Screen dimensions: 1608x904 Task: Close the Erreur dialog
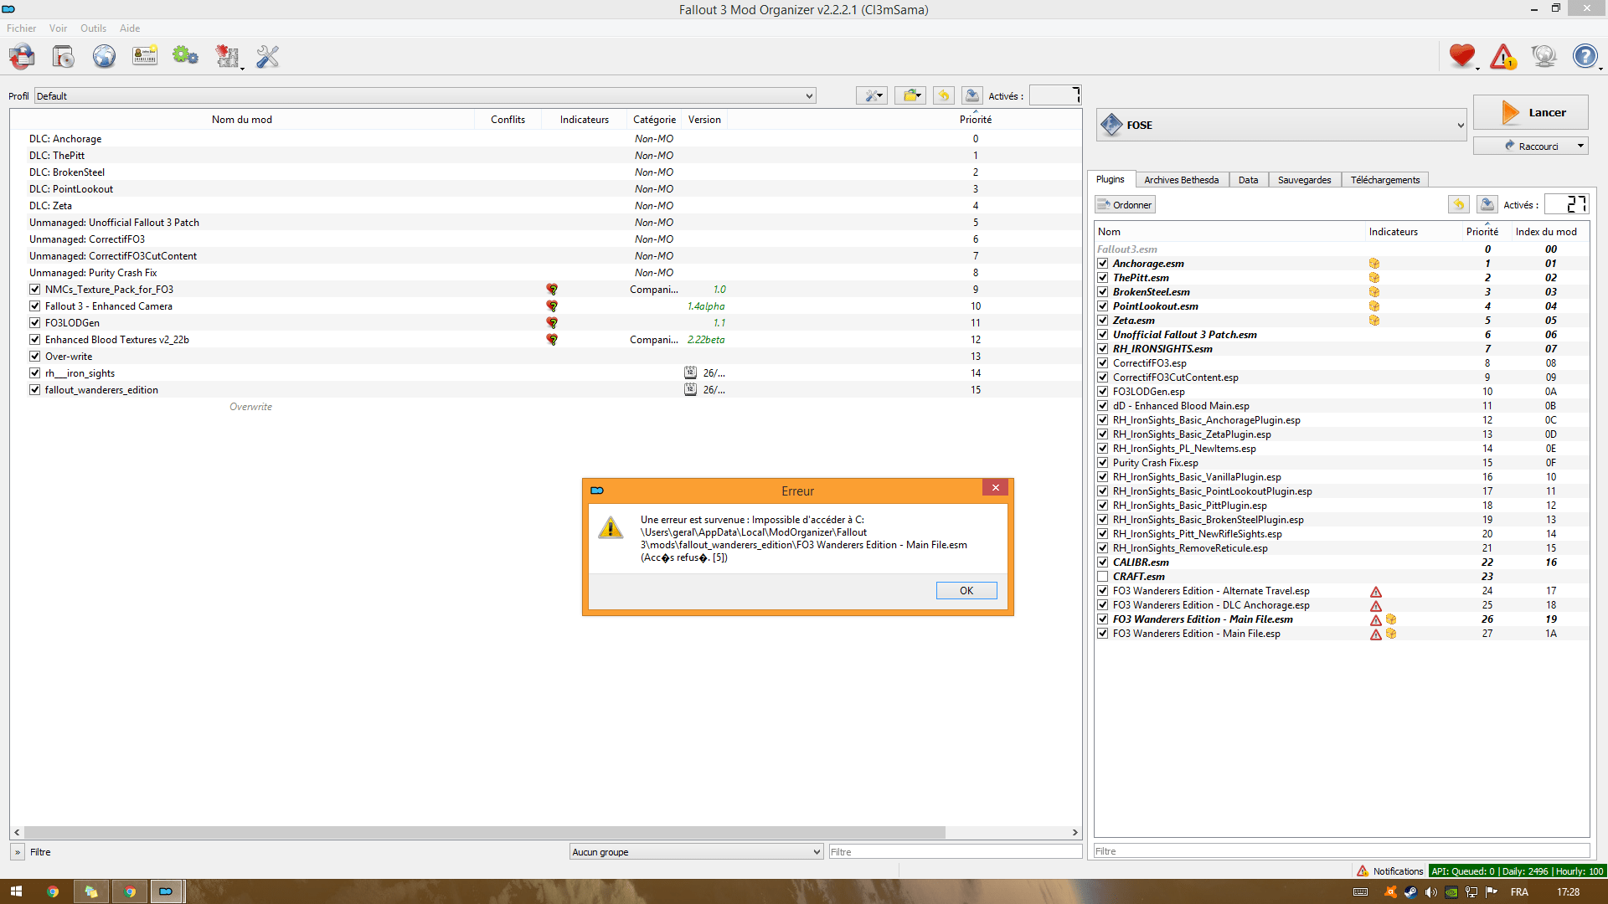click(x=995, y=488)
